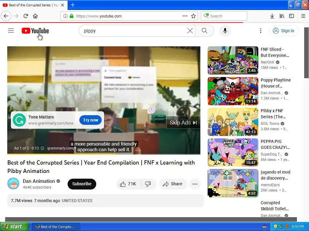Submit search with the magnifier button
The width and height of the screenshot is (309, 231).
pyautogui.click(x=205, y=31)
